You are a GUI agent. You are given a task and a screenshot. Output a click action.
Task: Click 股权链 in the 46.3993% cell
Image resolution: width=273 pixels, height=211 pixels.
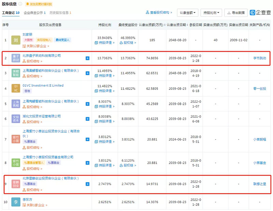click(x=128, y=43)
